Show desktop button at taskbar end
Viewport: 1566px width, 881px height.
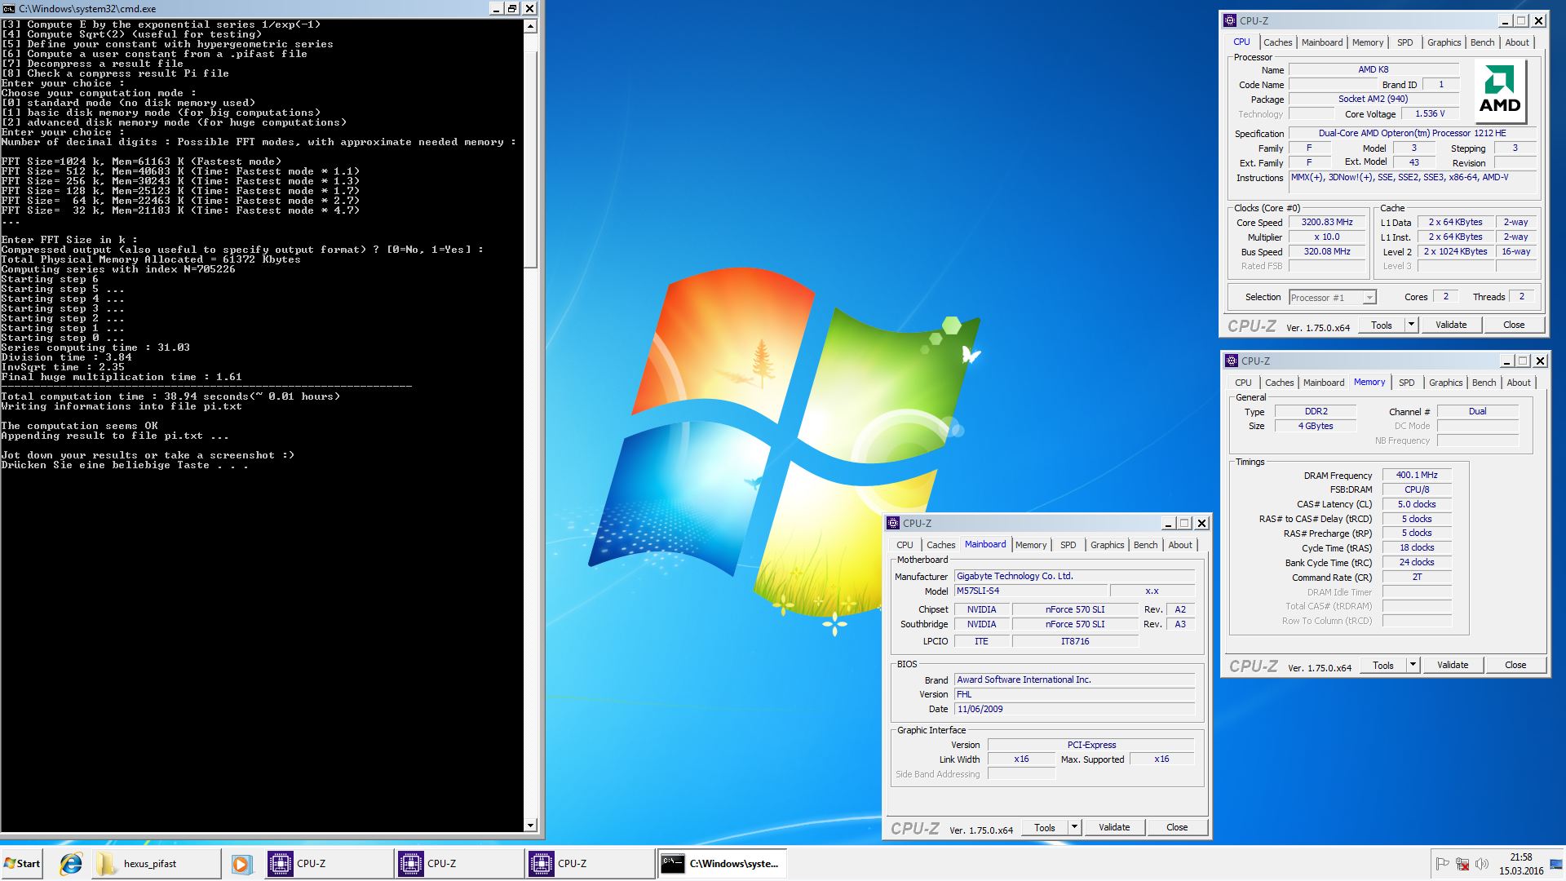pyautogui.click(x=1556, y=864)
